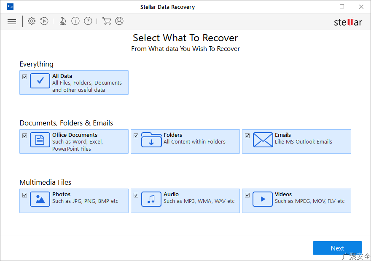Viewport: 371px width, 261px height.
Task: Click the Next button
Action: point(337,248)
